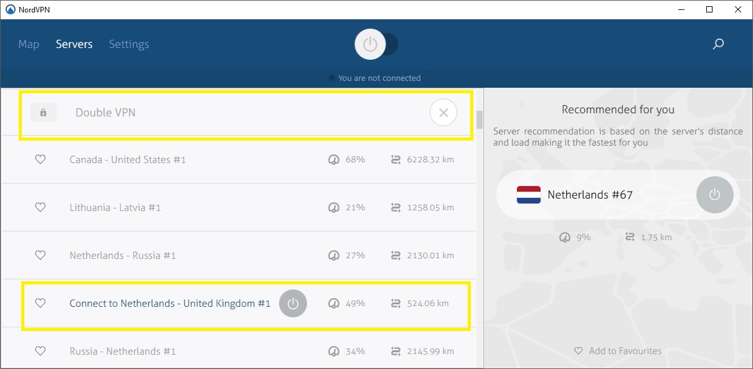Click distance icon beside 2130.01 km
The height and width of the screenshot is (369, 753).
pyautogui.click(x=396, y=256)
